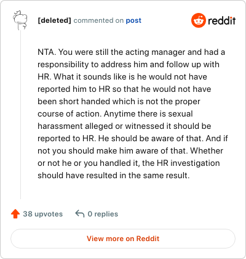Open the blue "post" link
The height and width of the screenshot is (259, 246).
[133, 20]
